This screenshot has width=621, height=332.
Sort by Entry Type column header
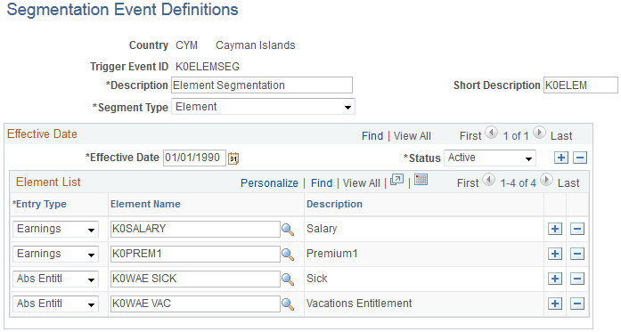39,204
